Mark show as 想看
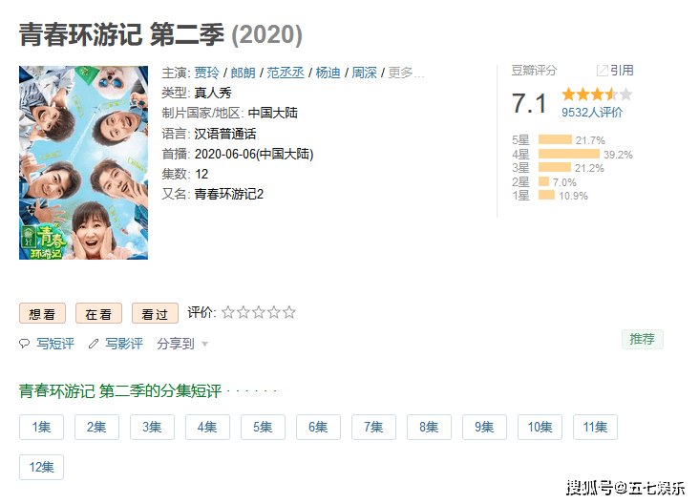 42,313
